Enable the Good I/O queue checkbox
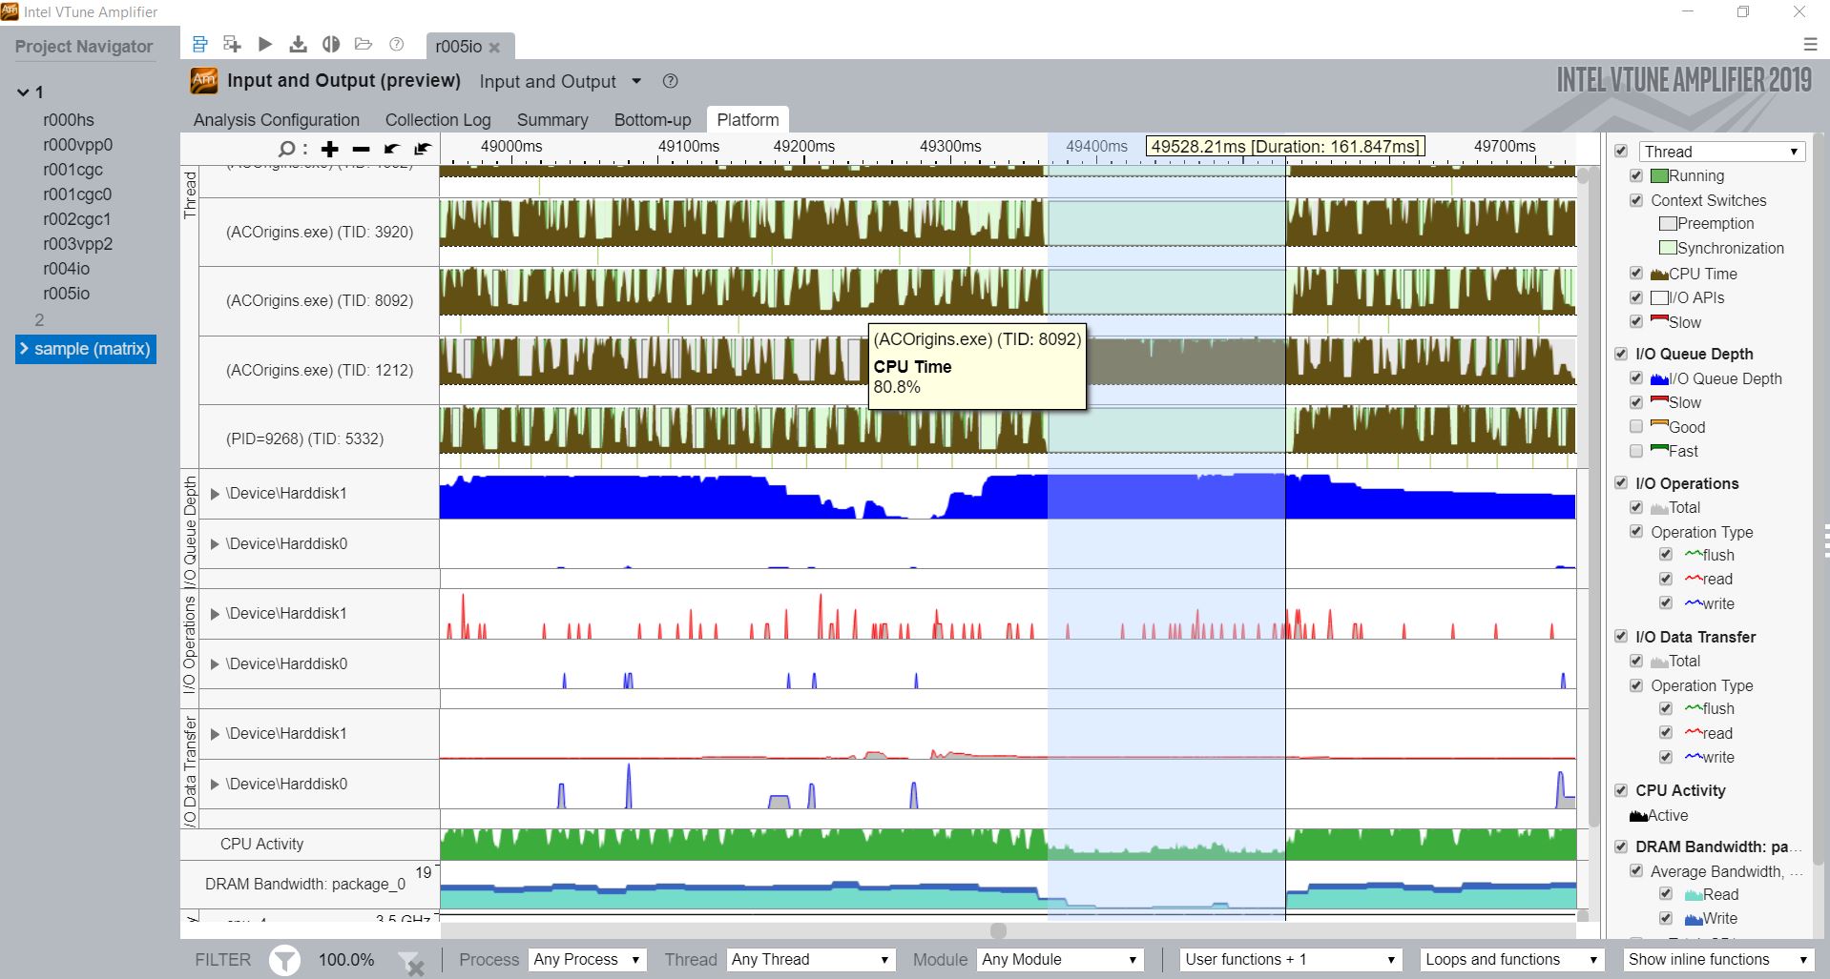Screen dimensions: 1830x979 click(1636, 427)
